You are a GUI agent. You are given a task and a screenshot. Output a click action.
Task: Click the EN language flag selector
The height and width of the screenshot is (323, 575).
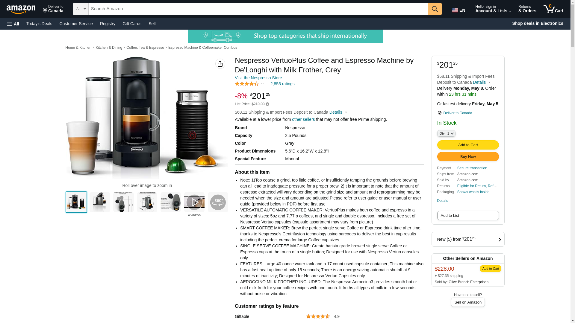tap(459, 10)
